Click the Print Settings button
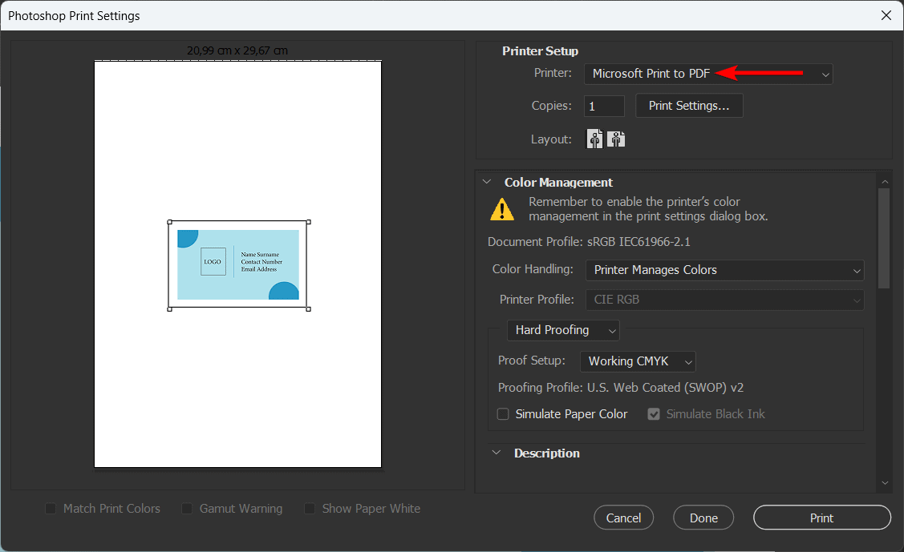The width and height of the screenshot is (904, 552). point(689,105)
